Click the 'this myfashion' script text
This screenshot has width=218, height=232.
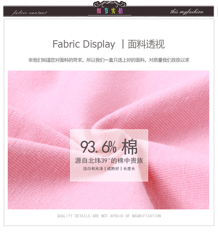tap(187, 12)
